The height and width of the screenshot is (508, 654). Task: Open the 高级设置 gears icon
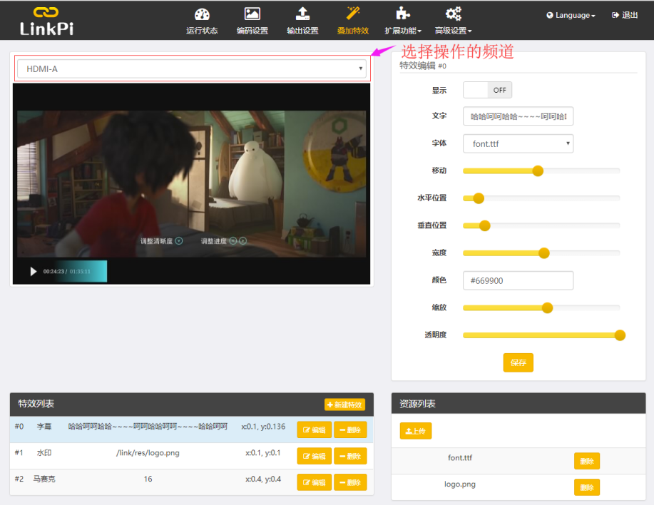click(453, 14)
